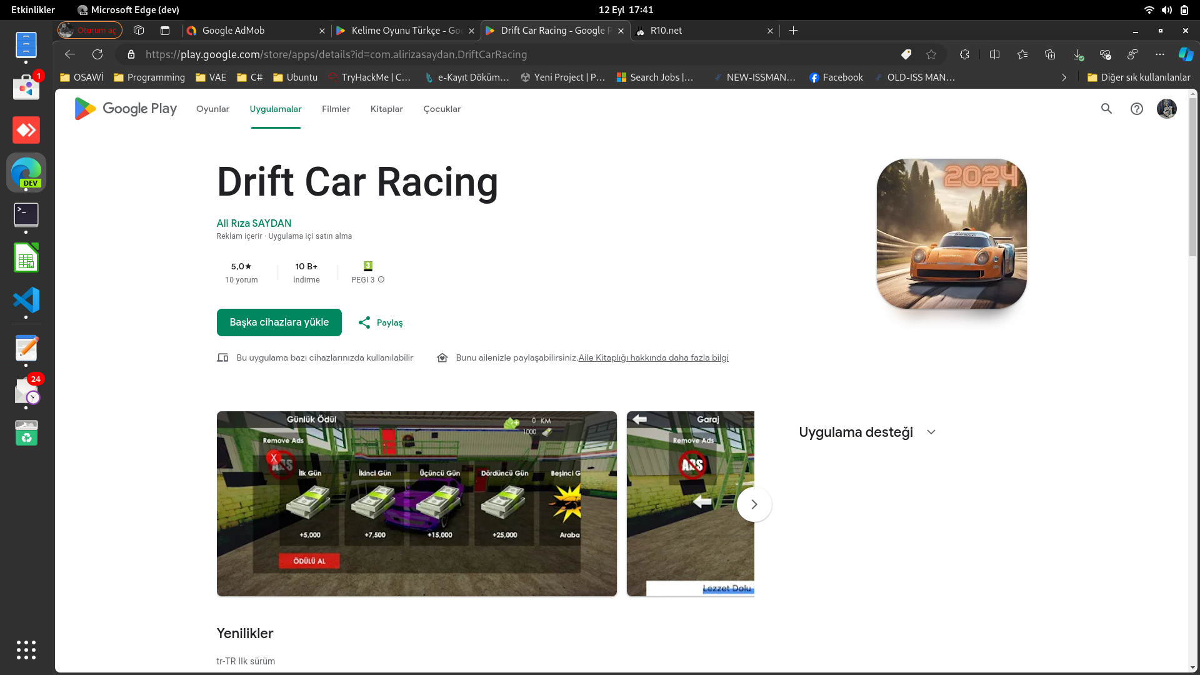Open the volume system tray icon
This screenshot has width=1200, height=675.
coord(1167,10)
